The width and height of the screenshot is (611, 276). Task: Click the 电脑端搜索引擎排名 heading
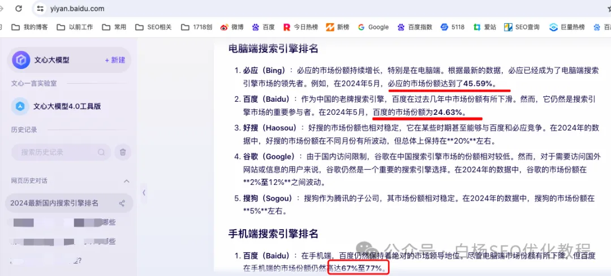pos(273,49)
